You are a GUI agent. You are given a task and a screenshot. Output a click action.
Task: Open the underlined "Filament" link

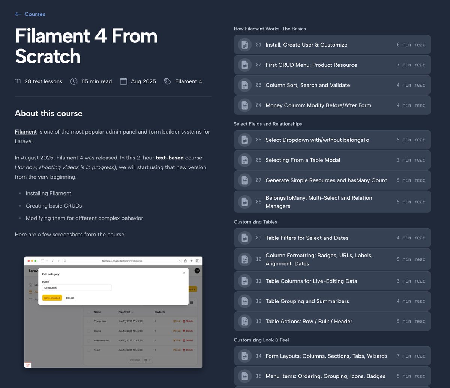[x=25, y=132]
